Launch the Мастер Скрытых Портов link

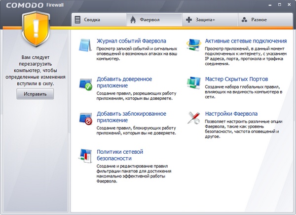[236, 79]
